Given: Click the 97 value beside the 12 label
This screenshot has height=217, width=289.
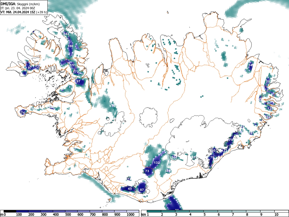Looking at the screenshot, I should (x=30, y=68).
